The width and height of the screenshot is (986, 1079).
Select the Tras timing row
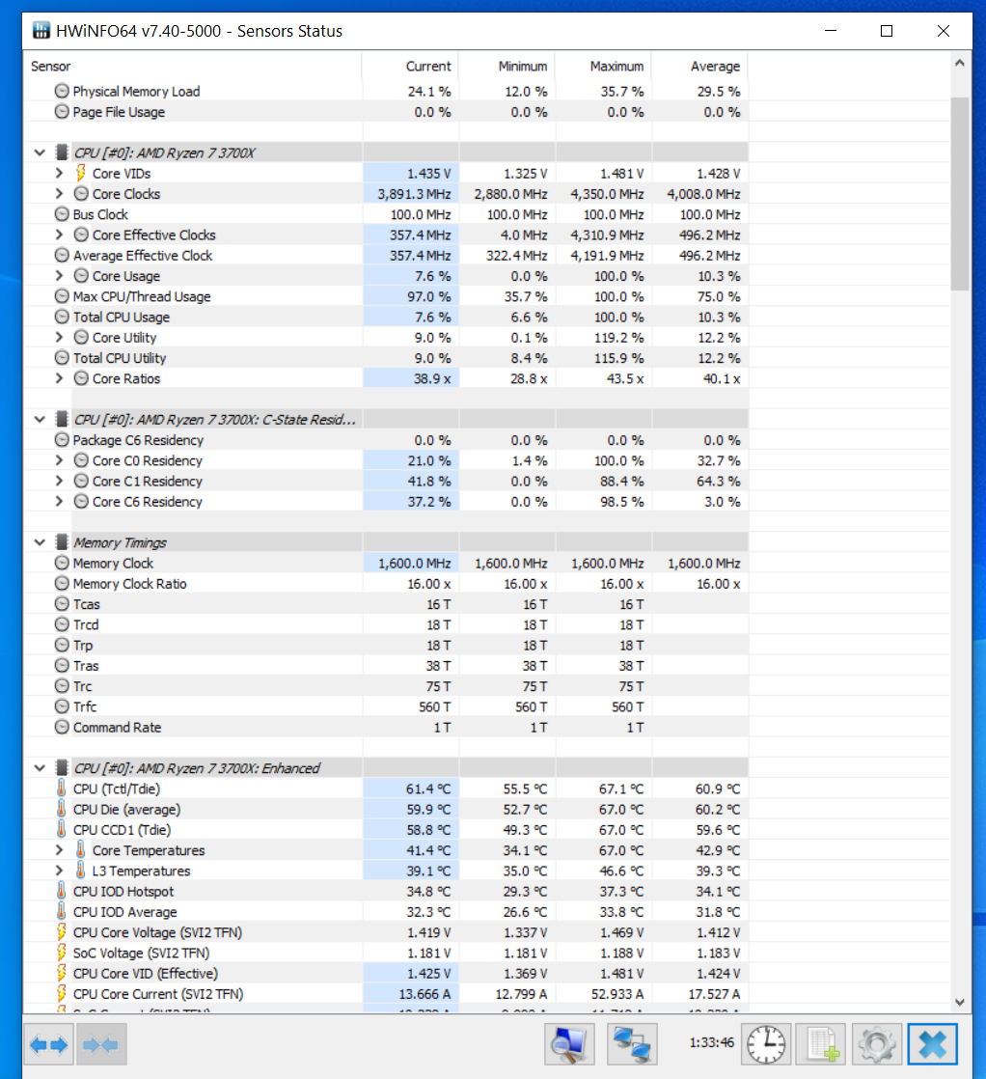point(386,665)
